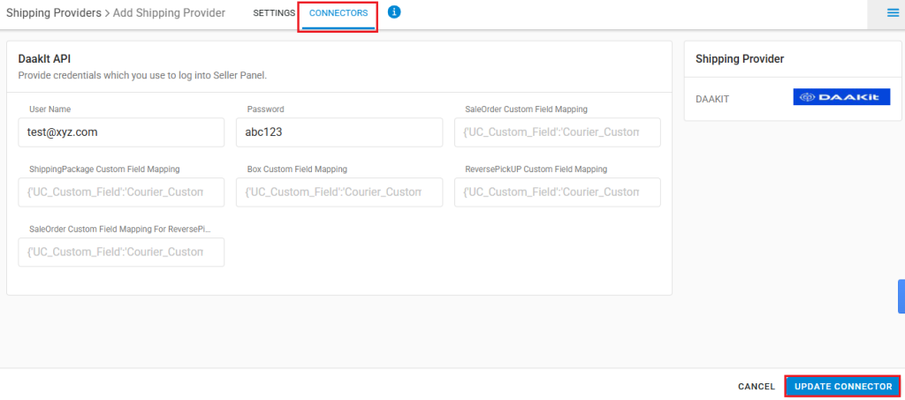Focus the ShippingPackage Custom Field Mapping field
905x400 pixels.
[x=121, y=192]
